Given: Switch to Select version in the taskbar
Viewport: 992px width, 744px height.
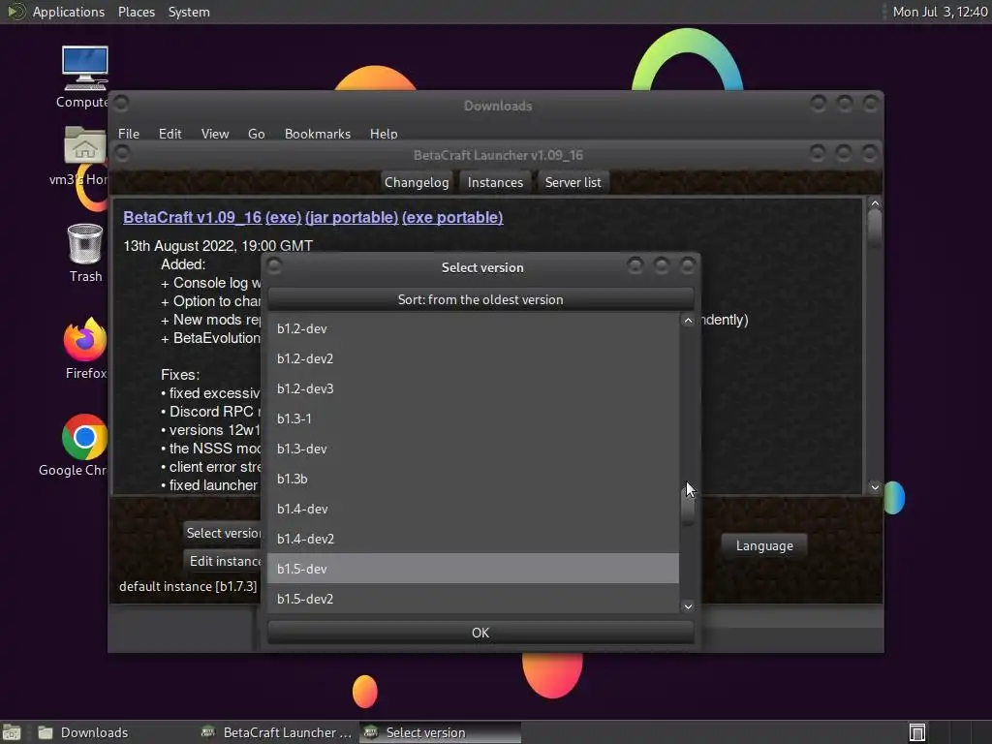Looking at the screenshot, I should [441, 732].
